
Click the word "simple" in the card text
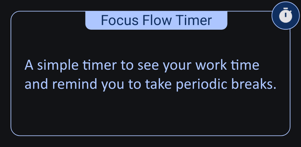tap(58, 66)
